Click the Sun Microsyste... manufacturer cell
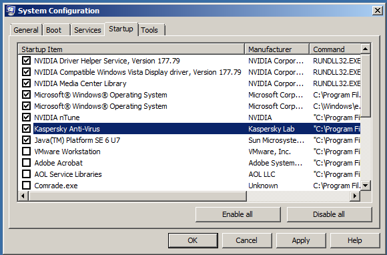Image resolution: width=387 pixels, height=255 pixels. click(x=276, y=140)
